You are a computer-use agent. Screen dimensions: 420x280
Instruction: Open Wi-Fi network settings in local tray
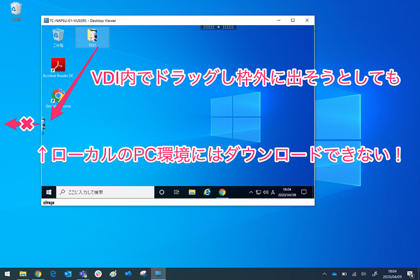click(x=354, y=274)
